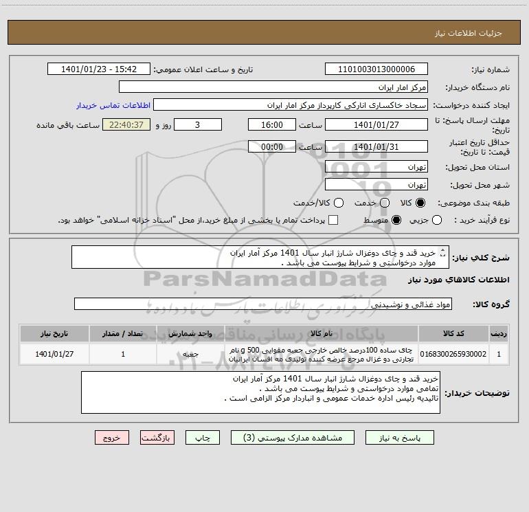Click the اطلاعات کالاهای مورد نیاز heading
The image size is (529, 512).
(x=458, y=280)
